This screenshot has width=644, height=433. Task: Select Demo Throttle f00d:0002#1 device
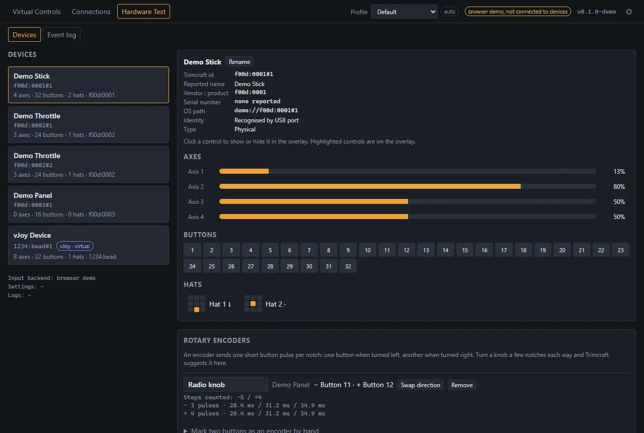click(x=89, y=125)
